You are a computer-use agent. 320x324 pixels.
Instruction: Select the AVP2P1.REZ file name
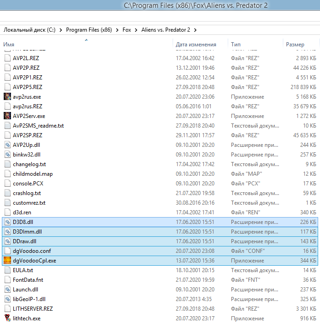click(28, 77)
